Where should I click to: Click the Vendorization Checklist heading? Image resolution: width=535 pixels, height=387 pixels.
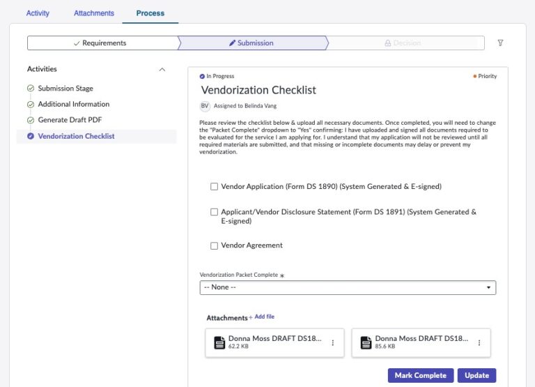(258, 90)
